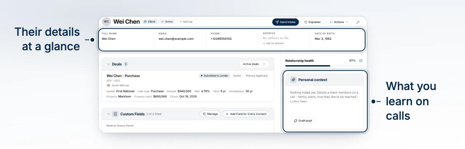Click the Draft brief button
This screenshot has height=149, width=465.
[x=303, y=121]
